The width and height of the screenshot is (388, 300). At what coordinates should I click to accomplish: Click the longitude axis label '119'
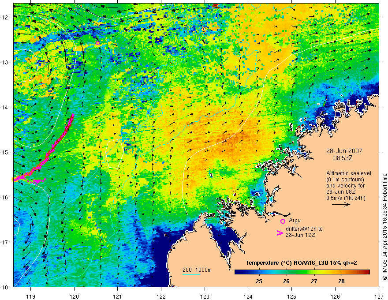(x=31, y=296)
